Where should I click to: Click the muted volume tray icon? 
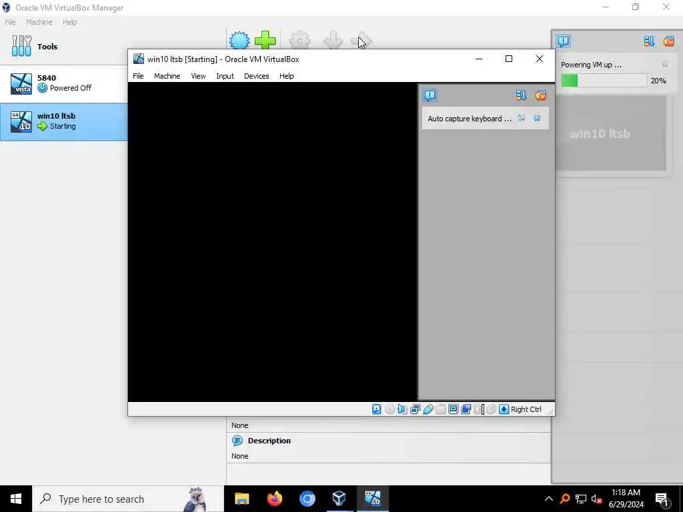point(597,499)
